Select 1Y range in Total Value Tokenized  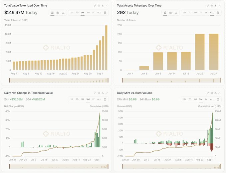94,13
